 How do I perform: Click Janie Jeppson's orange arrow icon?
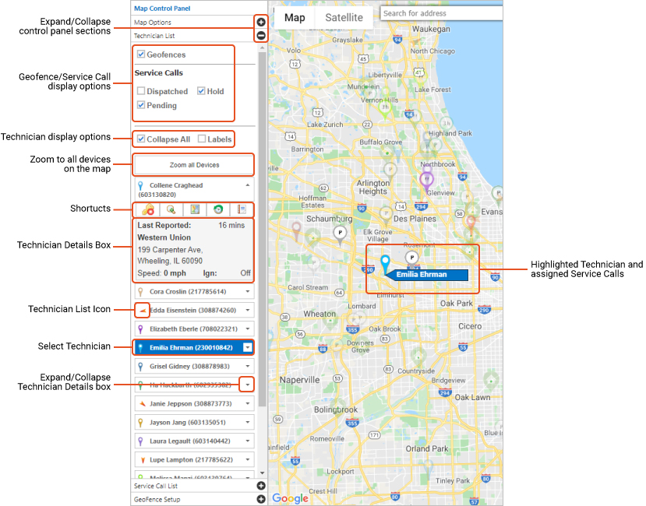(142, 404)
